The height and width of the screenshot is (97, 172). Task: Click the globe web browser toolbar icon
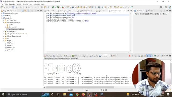(x=99, y=7)
